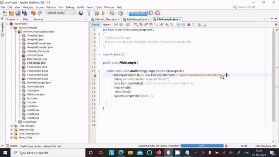Click the Profile Project toolbar icon

tap(121, 13)
